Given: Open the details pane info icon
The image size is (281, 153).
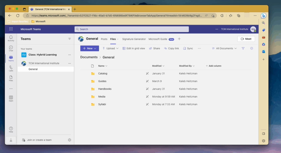Looking at the screenshot, I should point(252,48).
